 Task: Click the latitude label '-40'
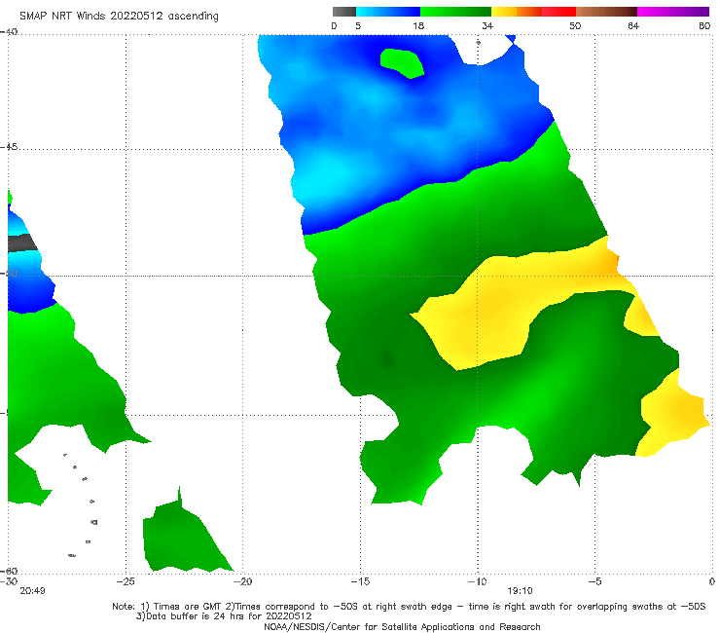point(9,32)
